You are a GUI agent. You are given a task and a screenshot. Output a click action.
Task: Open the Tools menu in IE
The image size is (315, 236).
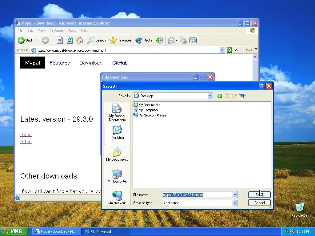click(72, 30)
